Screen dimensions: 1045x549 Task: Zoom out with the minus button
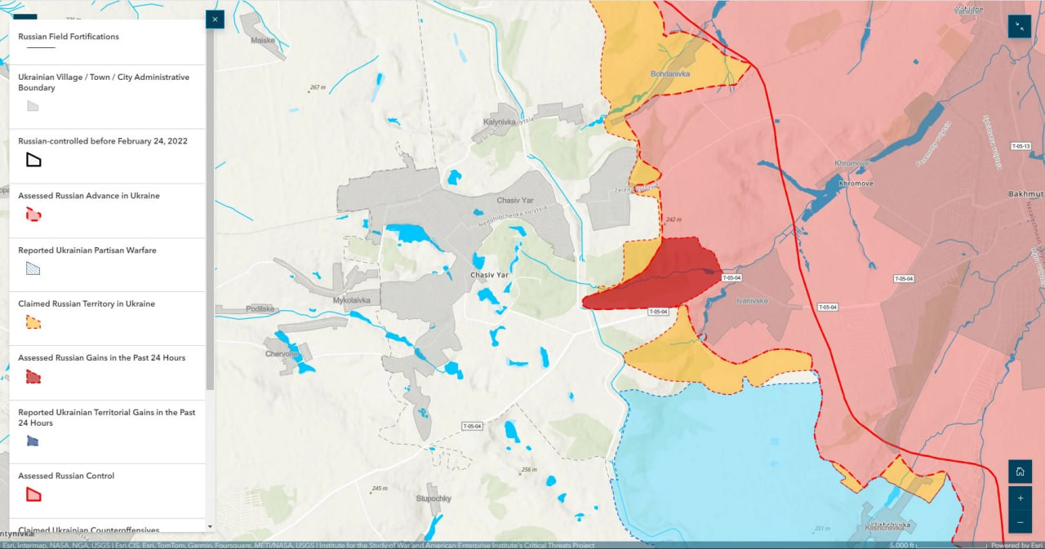click(1019, 521)
